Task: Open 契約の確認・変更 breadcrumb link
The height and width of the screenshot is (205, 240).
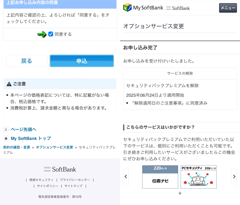Action: pos(17,147)
